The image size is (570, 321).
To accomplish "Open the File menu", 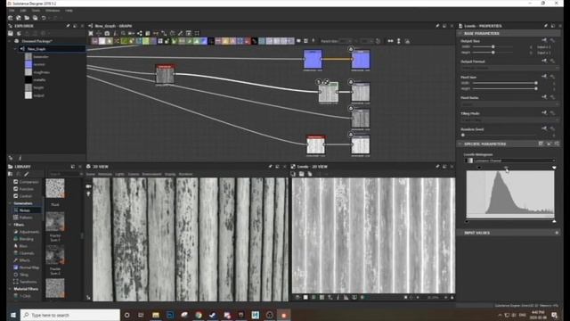I will 12,11.
